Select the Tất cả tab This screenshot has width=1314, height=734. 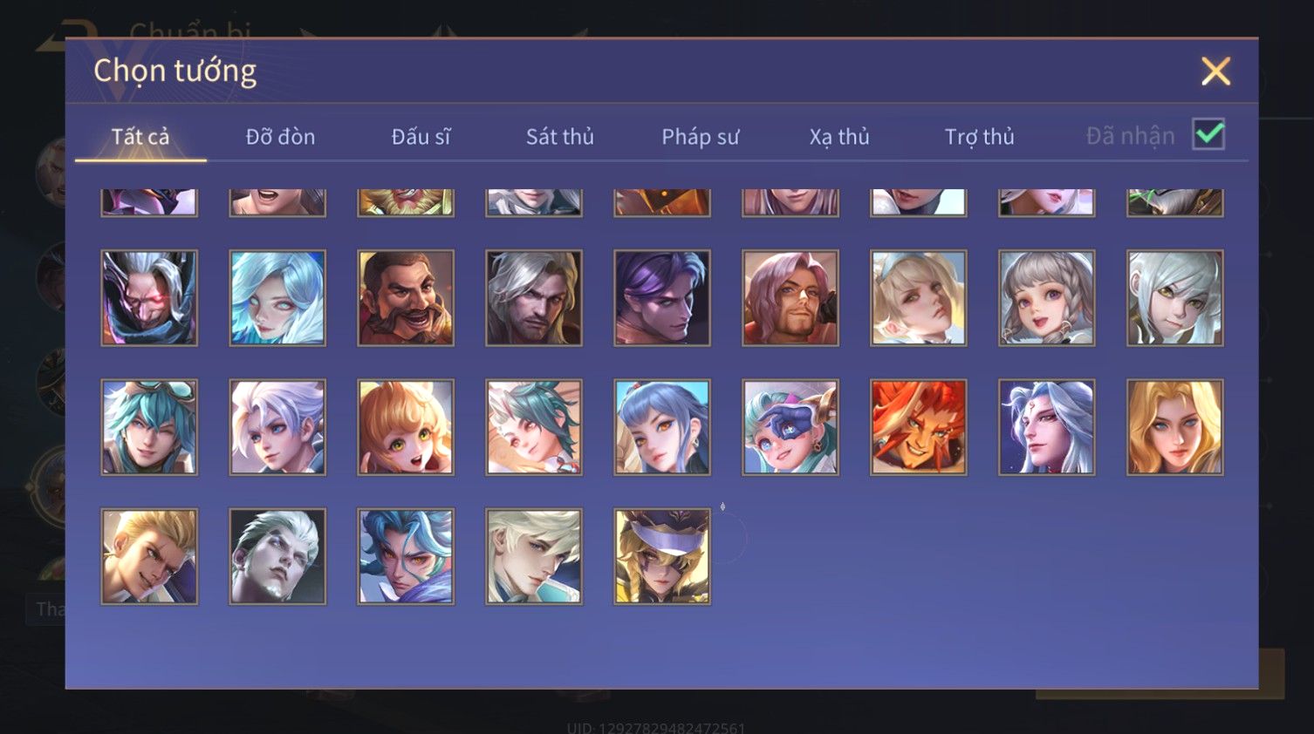[x=140, y=137]
